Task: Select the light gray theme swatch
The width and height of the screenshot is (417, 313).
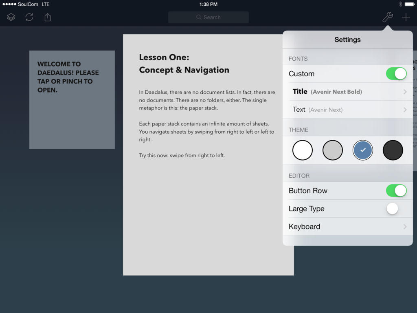Action: point(332,150)
